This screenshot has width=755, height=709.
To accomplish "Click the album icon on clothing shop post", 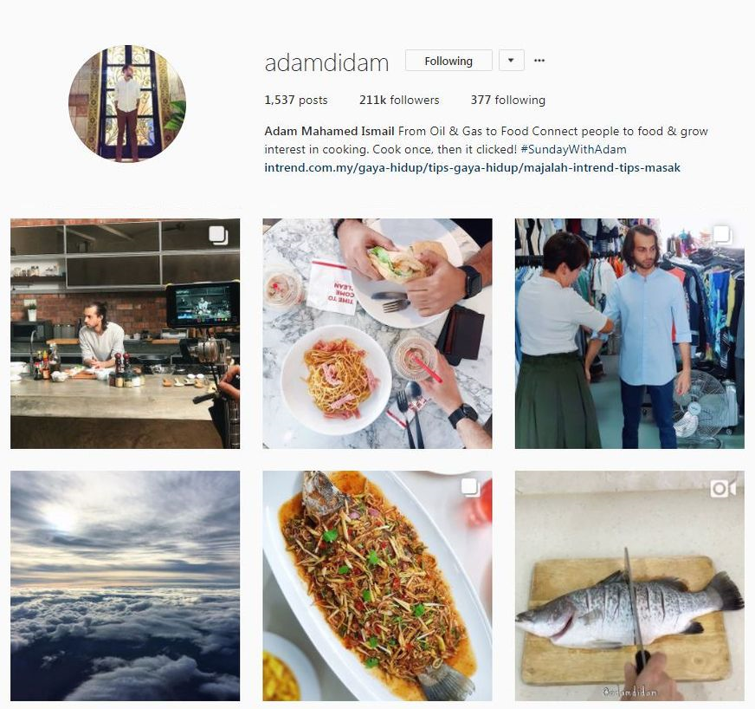I will [723, 235].
